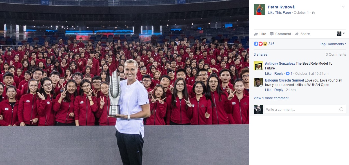Focus the Write a comment field
The height and width of the screenshot is (165, 349).
coord(302,109)
